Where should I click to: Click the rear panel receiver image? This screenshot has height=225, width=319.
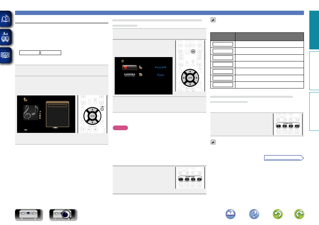pos(63,215)
